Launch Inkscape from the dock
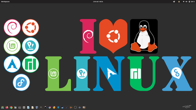The height and width of the screenshot is (110, 196). tap(45, 107)
